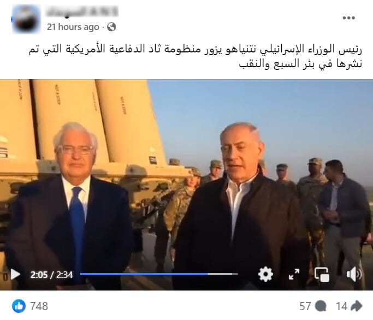The width and height of the screenshot is (373, 320).
Task: View the 748 reactions count
Action: [x=39, y=306]
